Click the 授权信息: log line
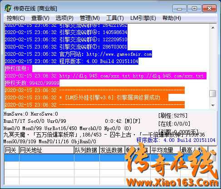Screen dimensions: 221x189 19,68
